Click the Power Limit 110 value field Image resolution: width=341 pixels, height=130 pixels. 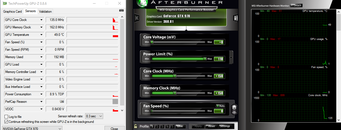218,59
